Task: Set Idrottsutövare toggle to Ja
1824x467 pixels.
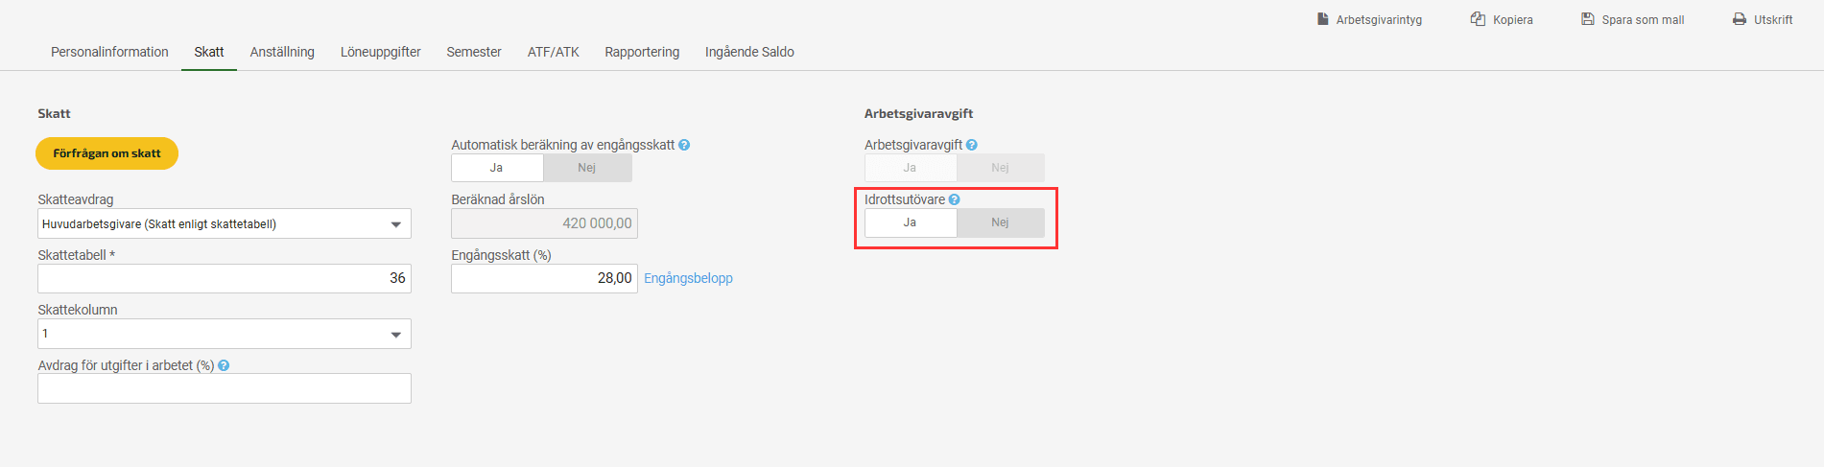Action: tap(911, 222)
